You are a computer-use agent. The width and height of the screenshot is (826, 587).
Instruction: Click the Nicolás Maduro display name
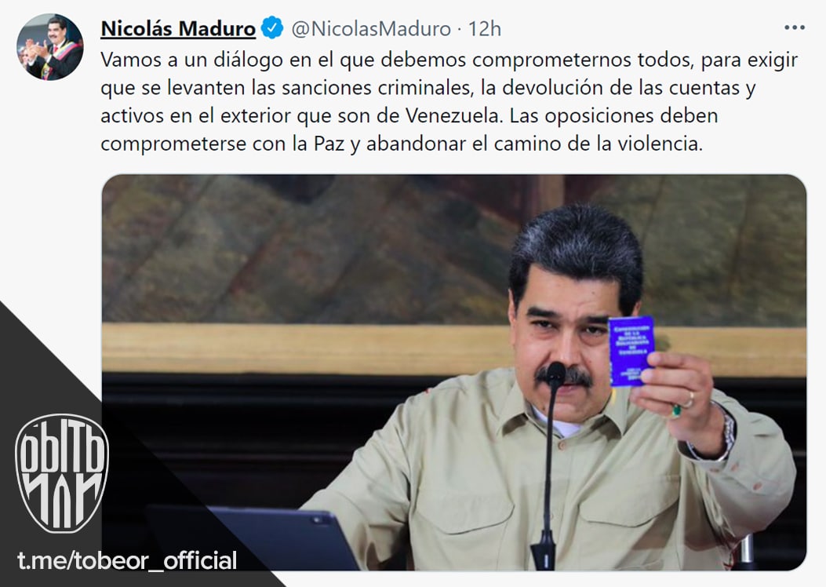(178, 28)
